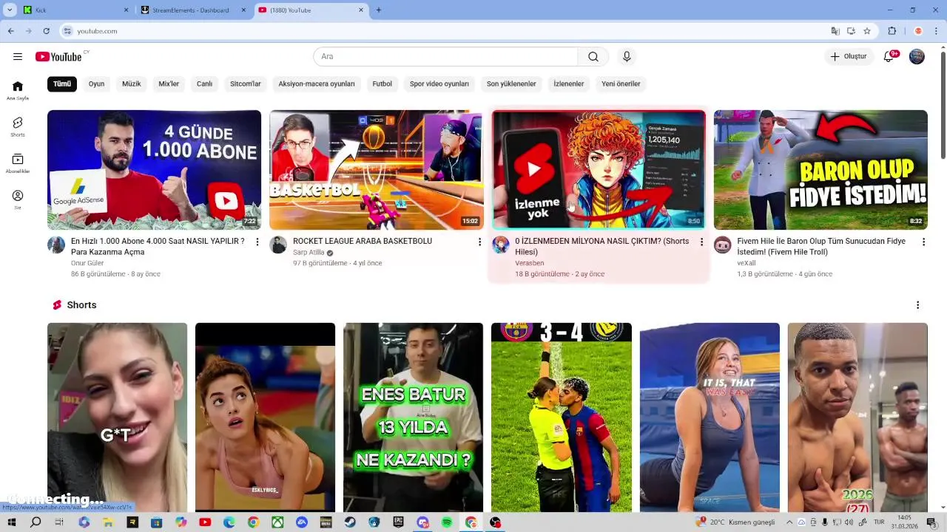Open options for ROCKET LEAGUE ARABA BASKETBOLU video
Viewport: 947px width, 532px height.
coord(479,242)
